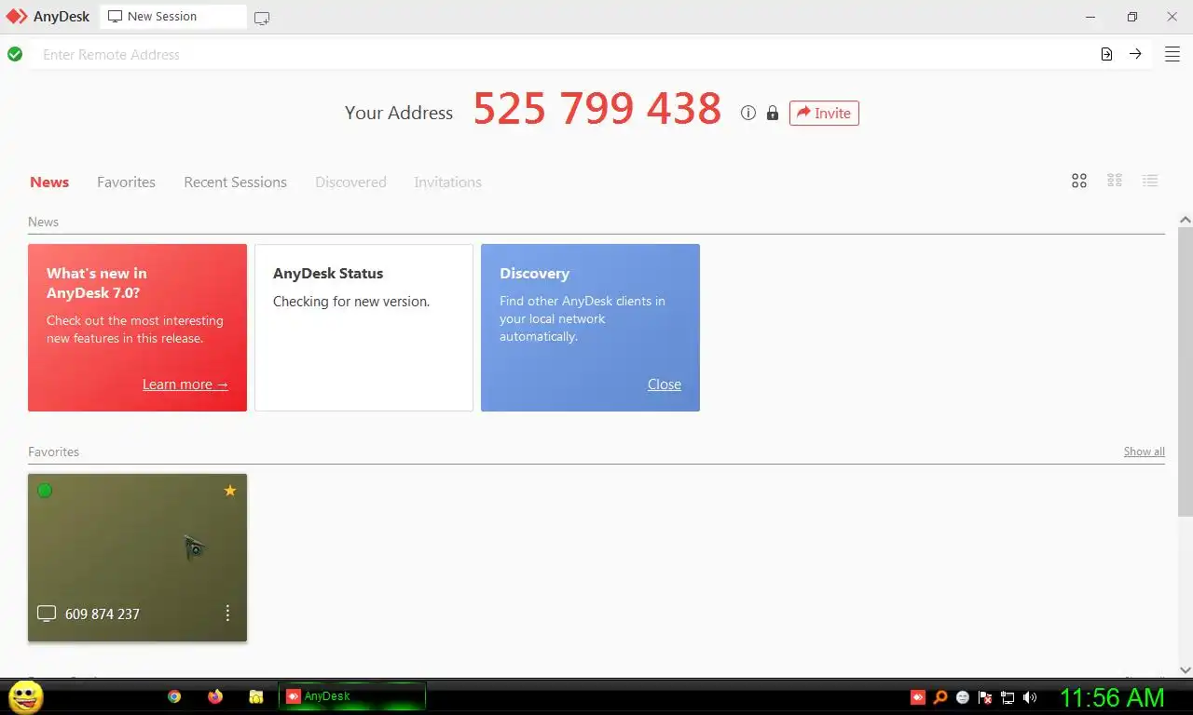The height and width of the screenshot is (715, 1193).
Task: Click 'Checking for new version.' text
Action: point(351,302)
